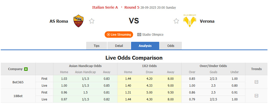Click the AS Roma team crest

click(x=78, y=21)
